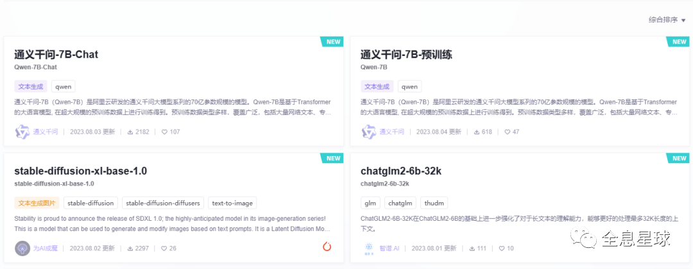Select the glm tag

click(370, 203)
